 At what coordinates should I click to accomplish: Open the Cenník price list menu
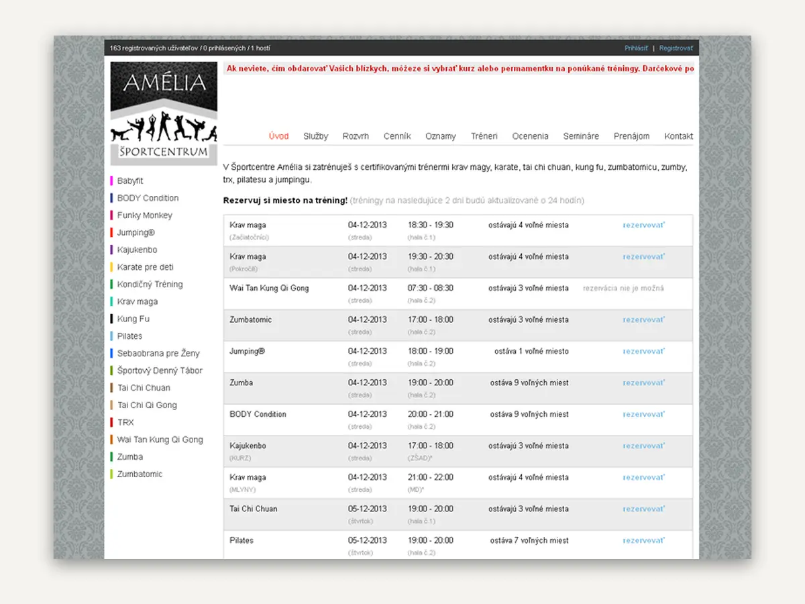[x=397, y=136]
